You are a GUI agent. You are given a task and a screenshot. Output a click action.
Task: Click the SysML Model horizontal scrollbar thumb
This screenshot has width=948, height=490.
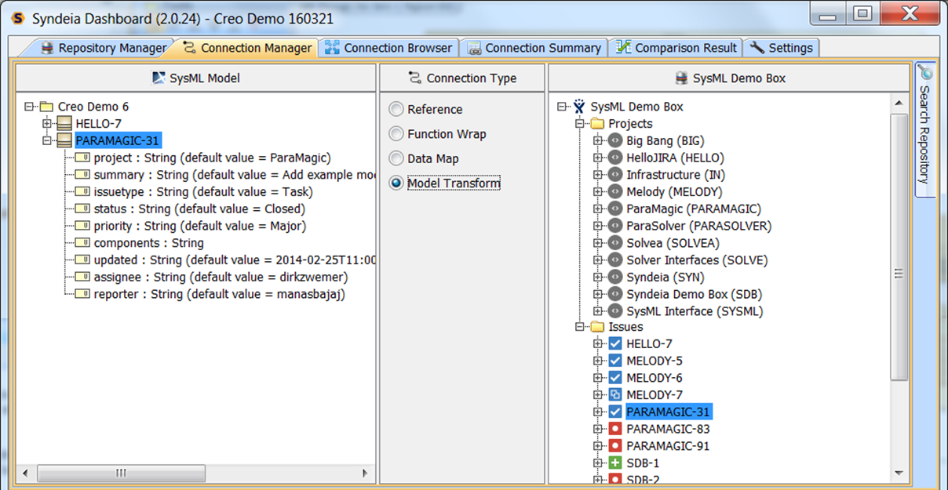[121, 474]
